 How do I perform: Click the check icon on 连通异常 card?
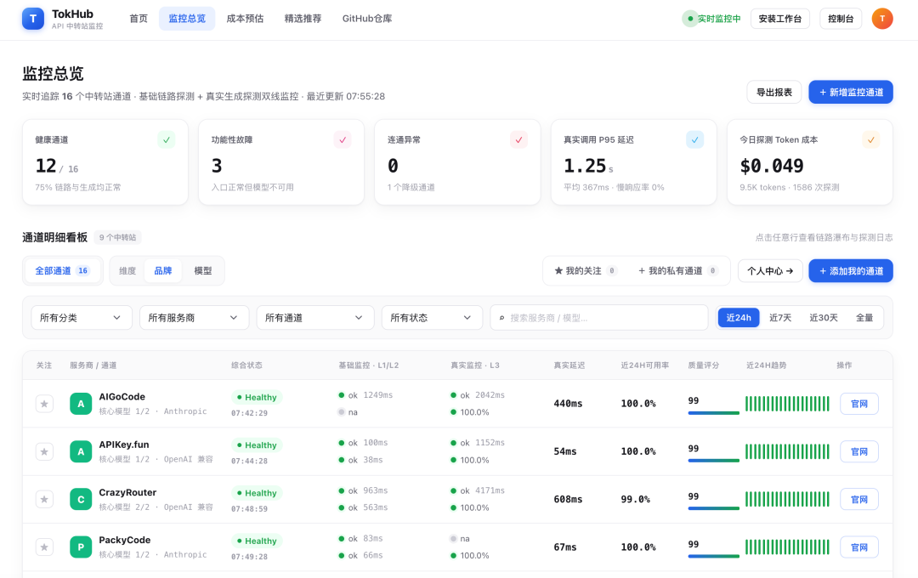click(518, 140)
